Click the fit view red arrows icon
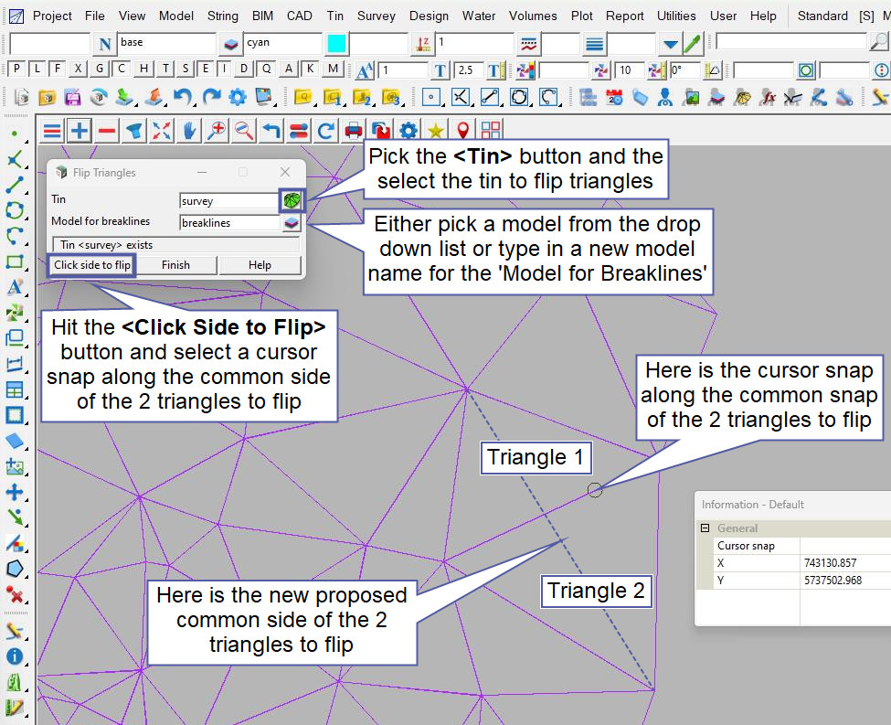The width and height of the screenshot is (891, 725). tap(162, 132)
